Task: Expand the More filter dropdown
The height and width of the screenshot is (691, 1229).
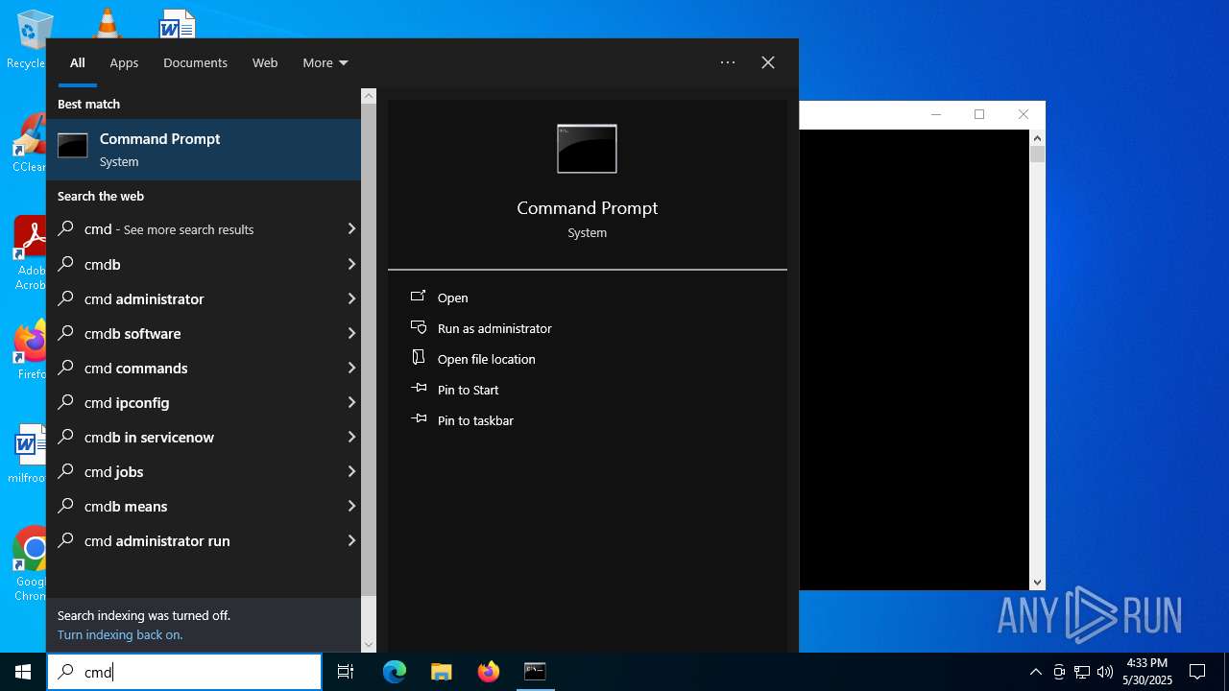Action: (x=325, y=62)
